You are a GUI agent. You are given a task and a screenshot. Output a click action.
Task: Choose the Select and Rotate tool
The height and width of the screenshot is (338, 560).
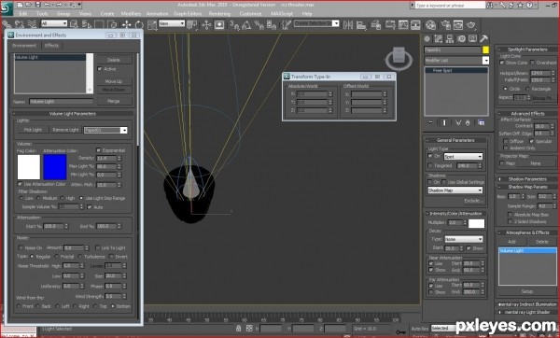pos(139,24)
